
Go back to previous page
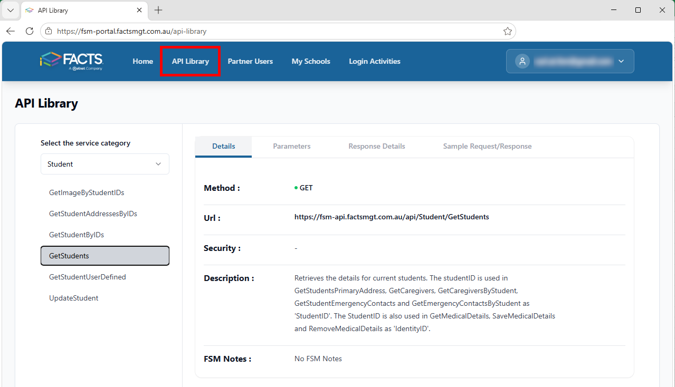pos(11,31)
